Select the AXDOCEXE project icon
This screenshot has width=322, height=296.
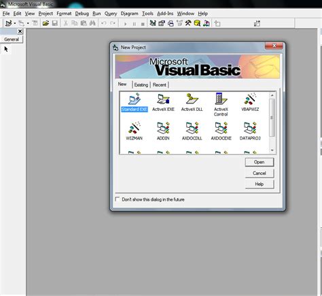[x=221, y=131]
